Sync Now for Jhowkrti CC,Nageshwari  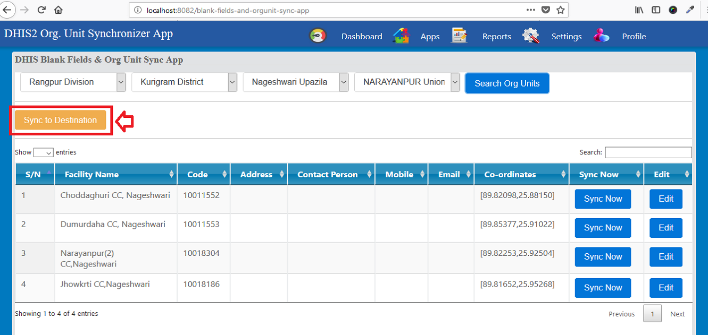coord(603,288)
